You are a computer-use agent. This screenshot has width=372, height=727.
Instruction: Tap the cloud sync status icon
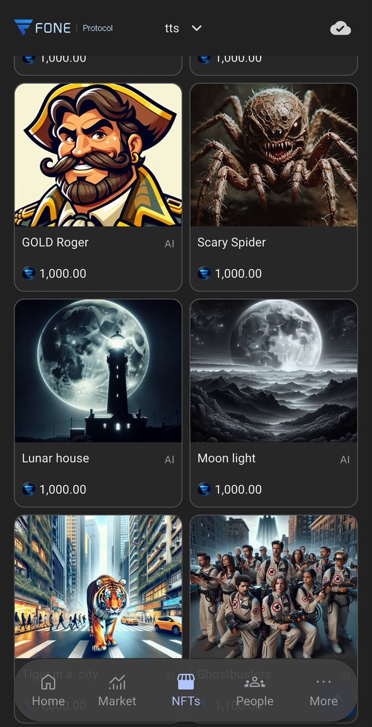[341, 28]
